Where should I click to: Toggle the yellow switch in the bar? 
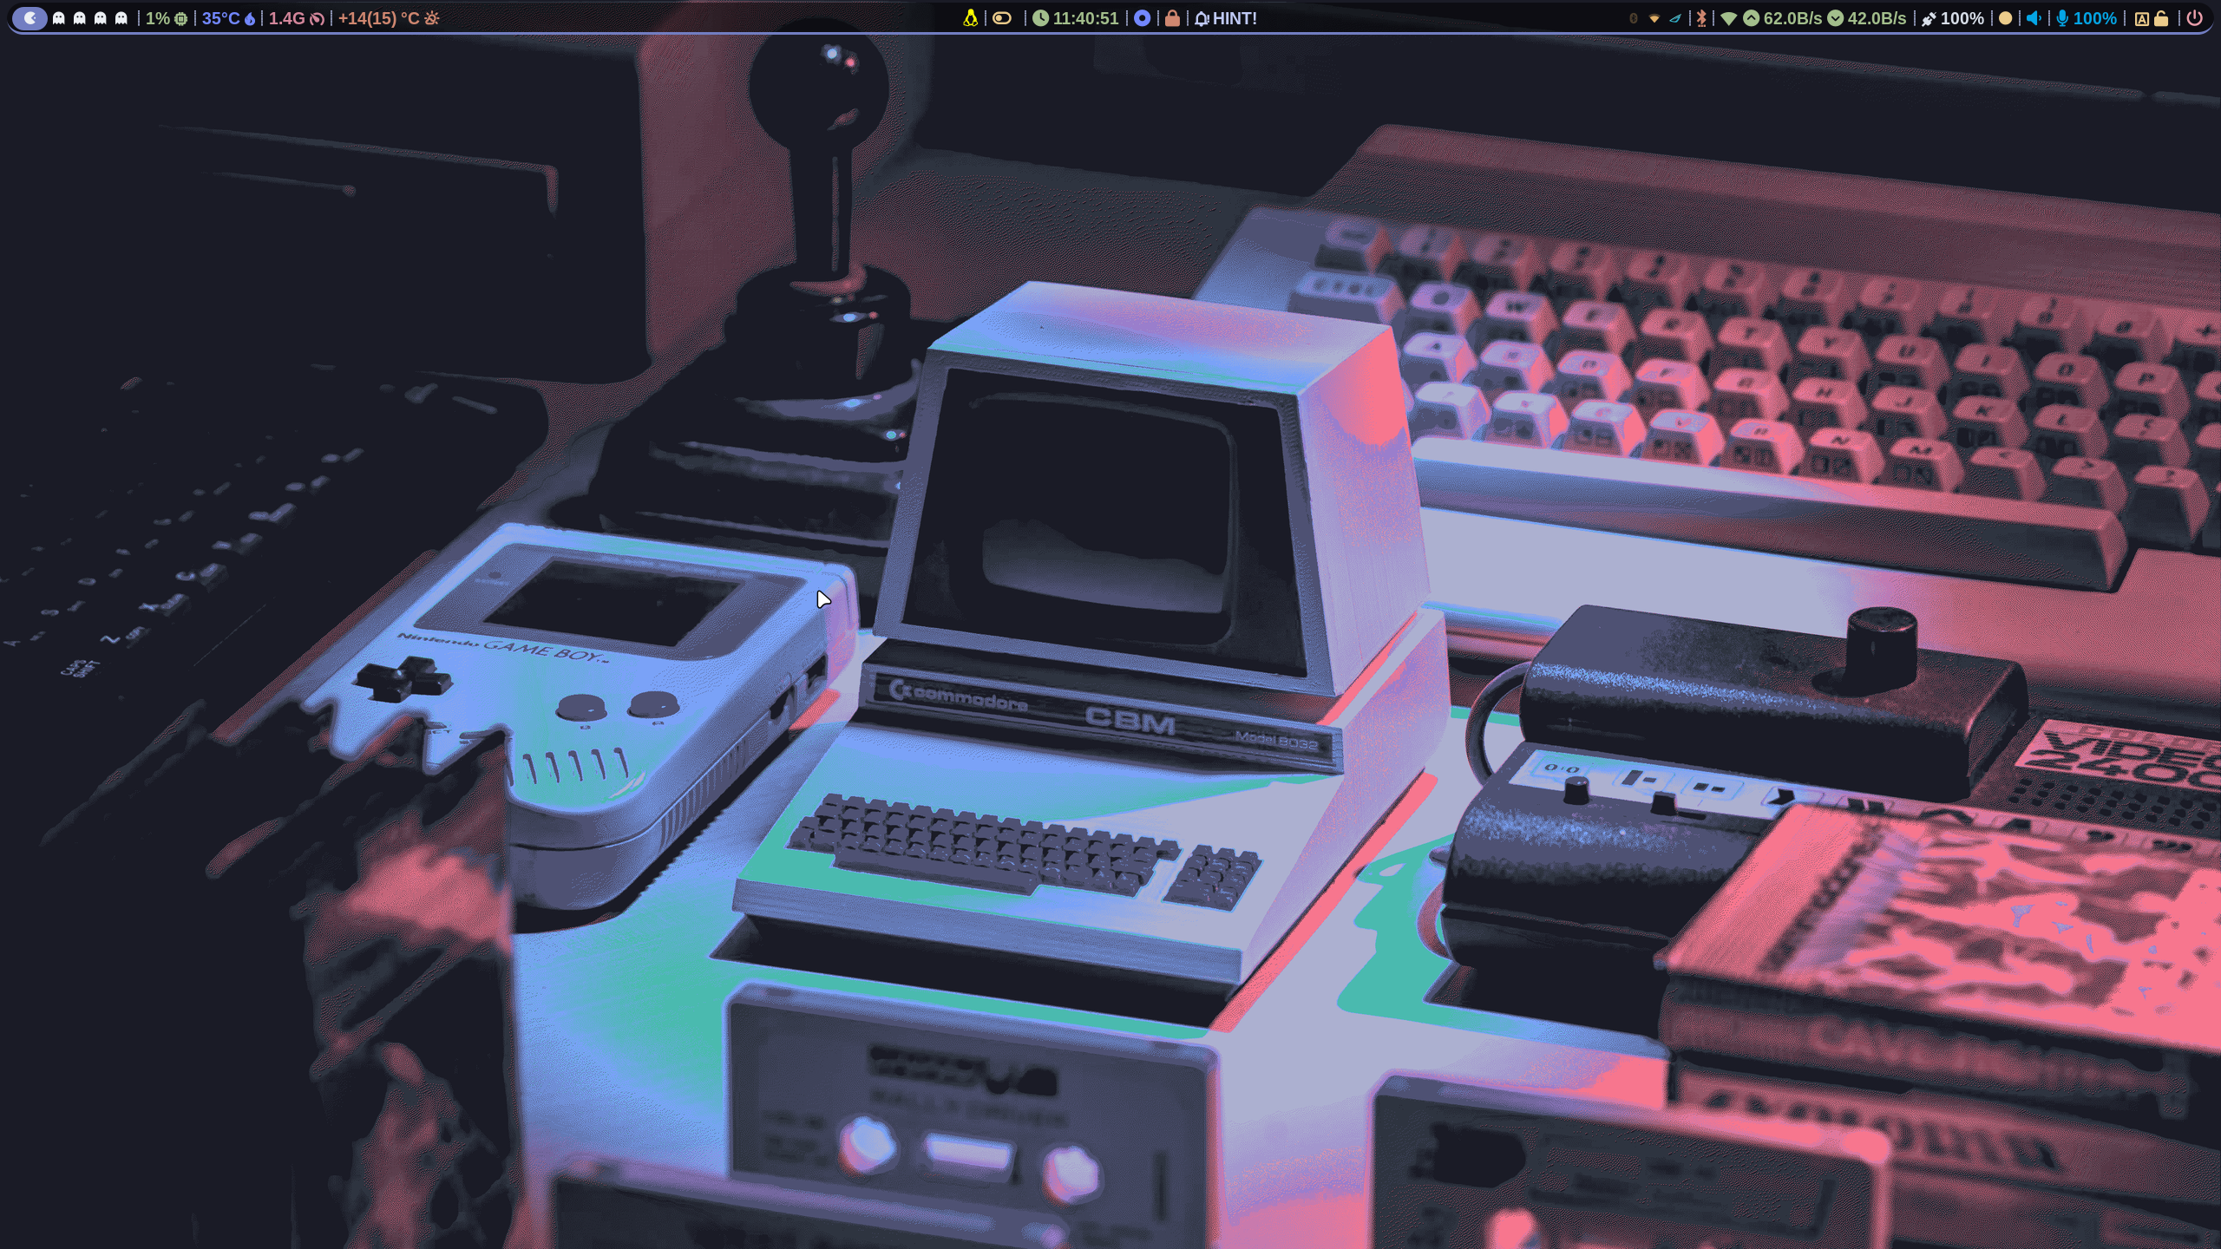tap(1002, 18)
